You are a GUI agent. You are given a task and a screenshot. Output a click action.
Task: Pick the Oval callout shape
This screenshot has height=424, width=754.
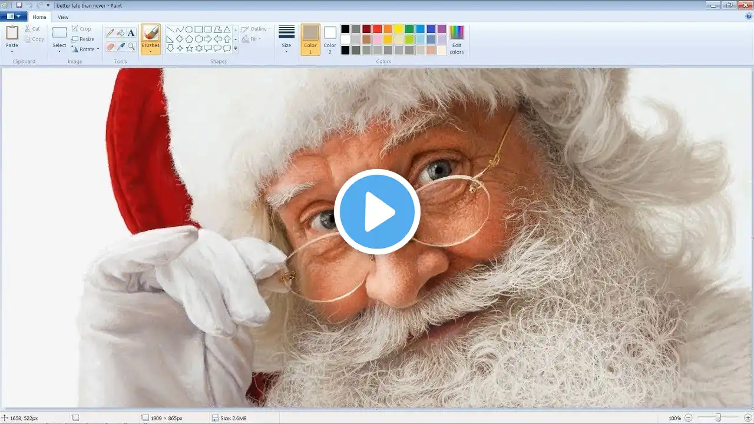pos(217,48)
